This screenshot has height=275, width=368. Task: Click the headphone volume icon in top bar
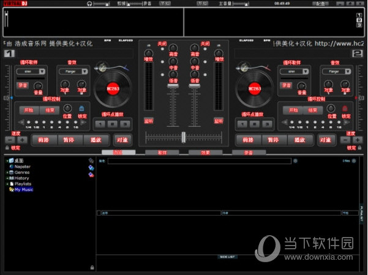tap(89, 4)
